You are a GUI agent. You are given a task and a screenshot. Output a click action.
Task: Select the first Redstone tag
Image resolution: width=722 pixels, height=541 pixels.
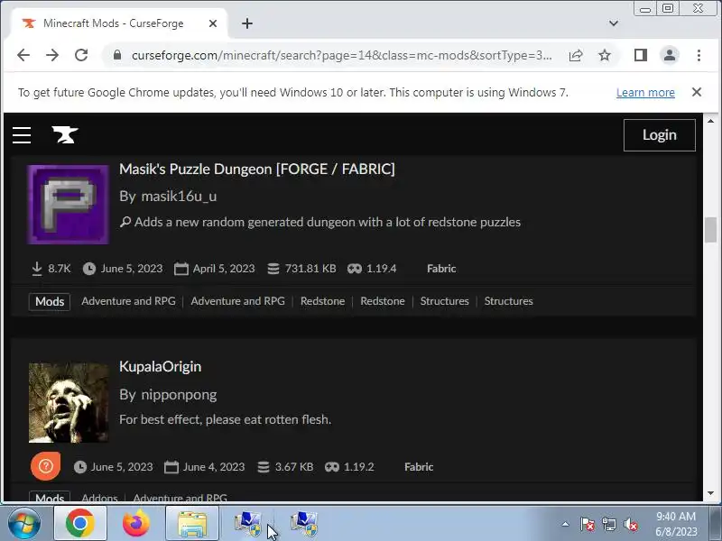pos(322,301)
